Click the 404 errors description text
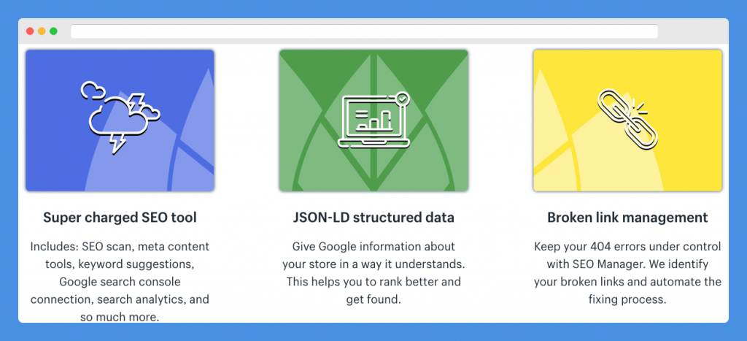747x341 pixels. click(627, 273)
